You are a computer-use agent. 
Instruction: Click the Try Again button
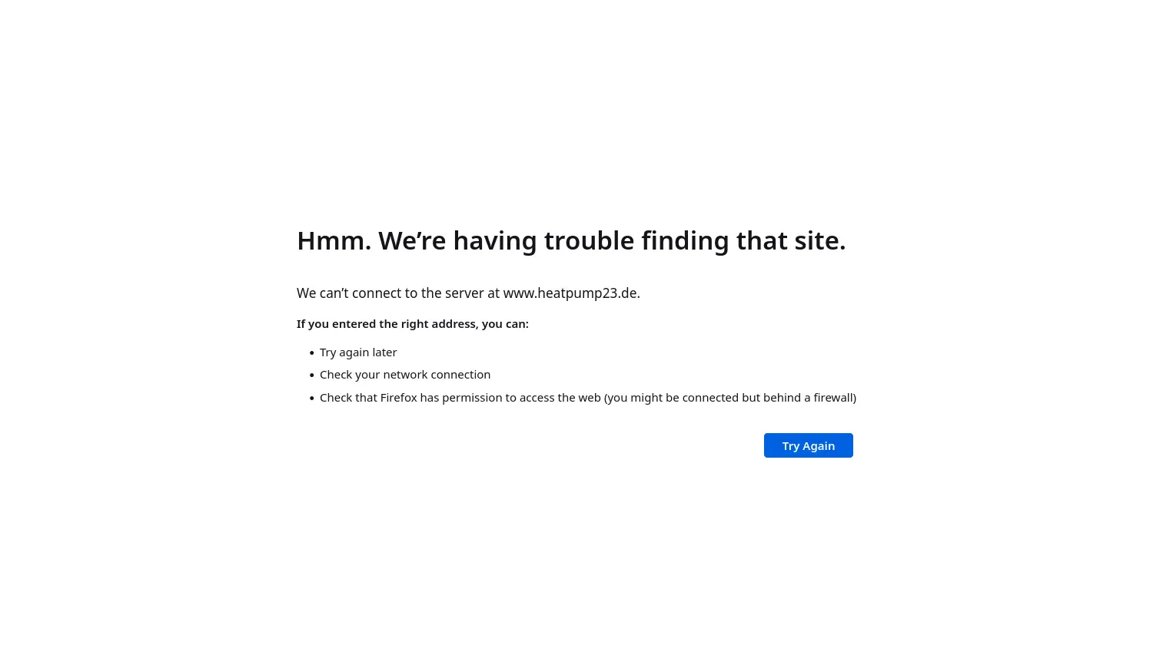(x=808, y=445)
